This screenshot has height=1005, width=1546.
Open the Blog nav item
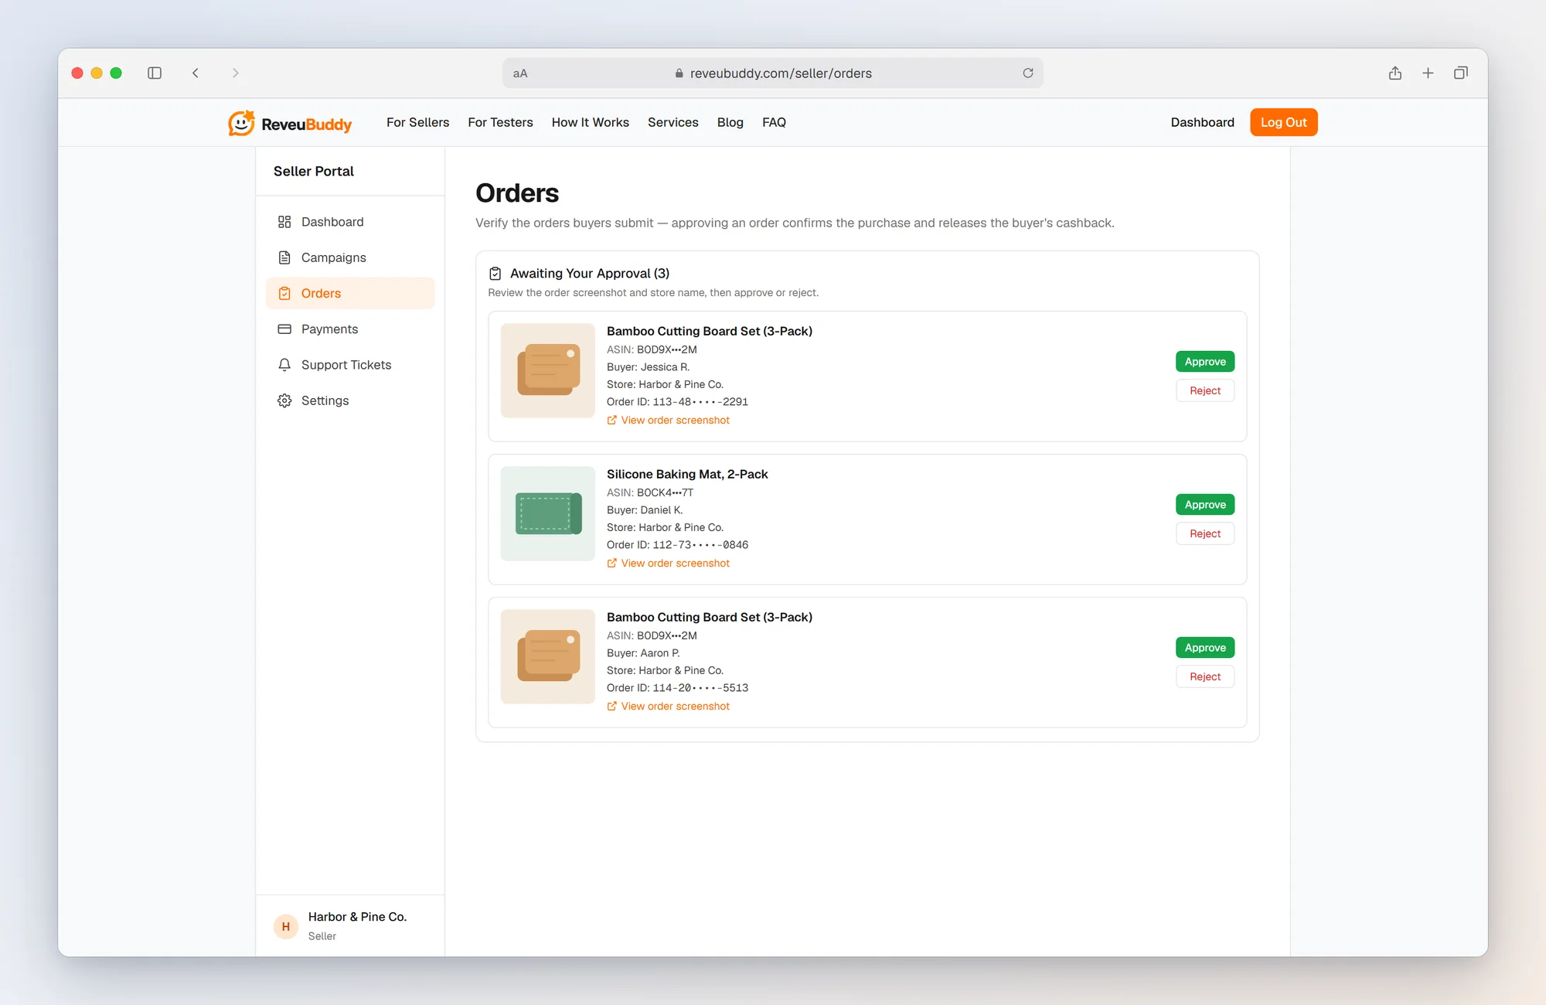point(730,122)
